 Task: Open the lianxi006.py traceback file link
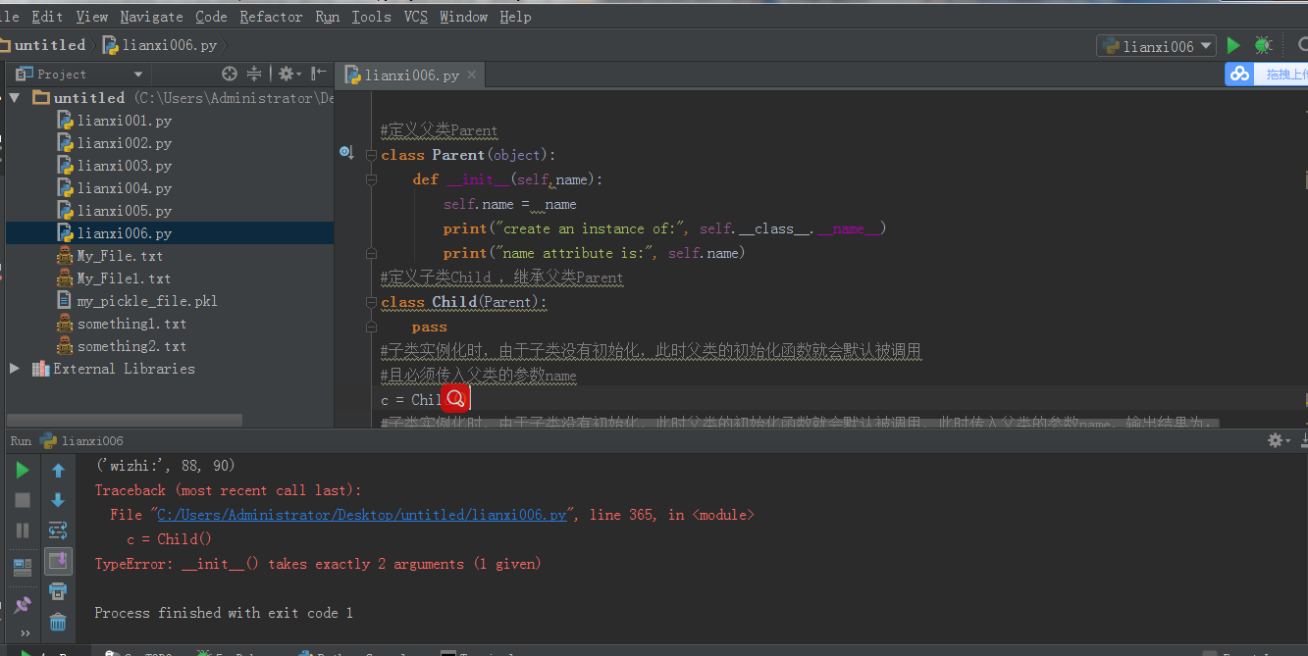click(362, 515)
